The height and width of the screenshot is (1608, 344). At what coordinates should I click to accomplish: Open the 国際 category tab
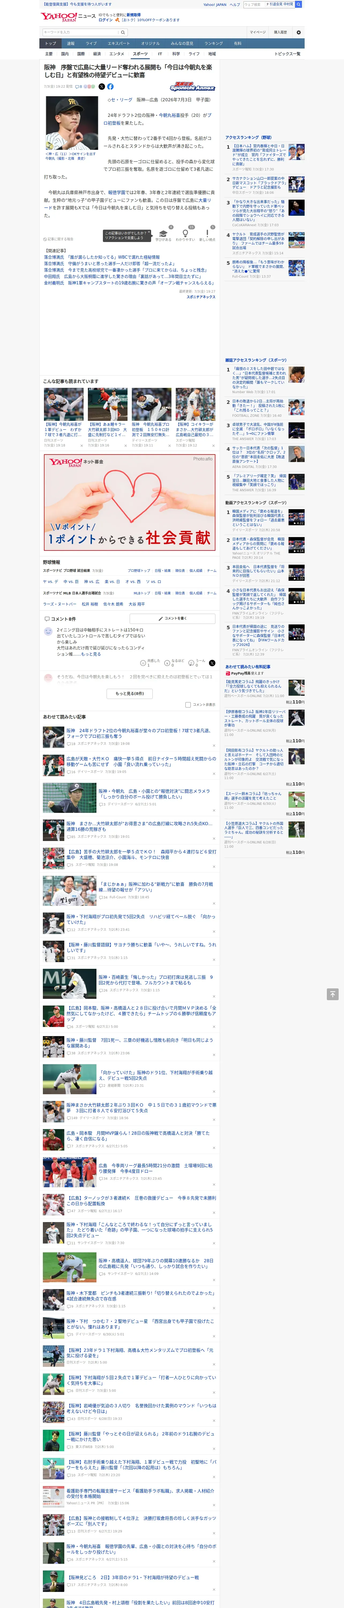click(x=81, y=54)
